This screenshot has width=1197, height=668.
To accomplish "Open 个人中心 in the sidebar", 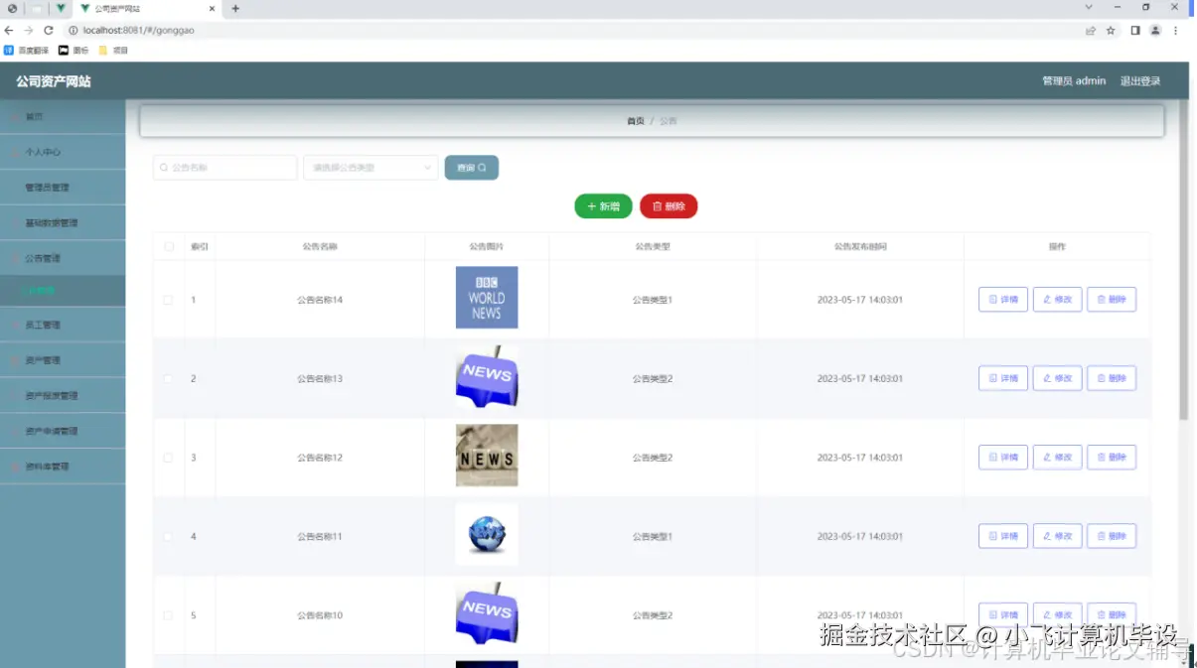I will pos(63,152).
